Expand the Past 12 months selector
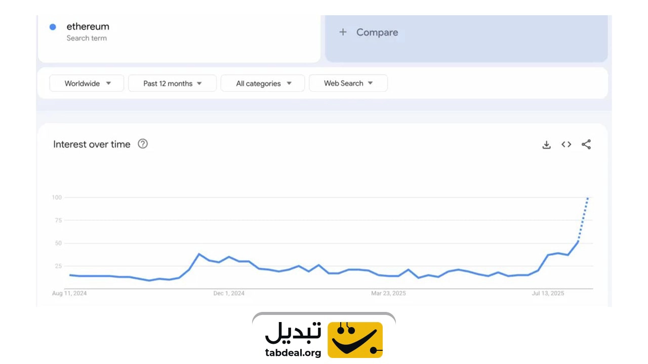The height and width of the screenshot is (364, 648). (x=172, y=83)
